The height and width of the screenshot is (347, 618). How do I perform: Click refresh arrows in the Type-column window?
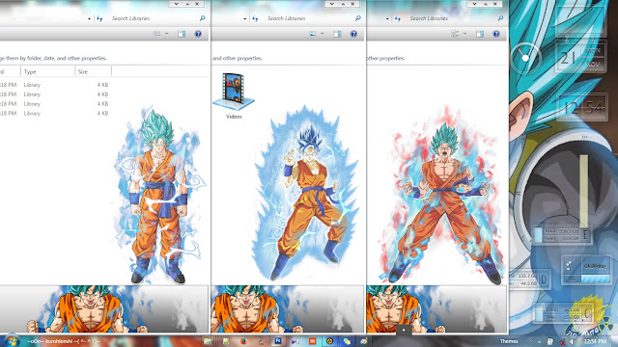pyautogui.click(x=99, y=18)
